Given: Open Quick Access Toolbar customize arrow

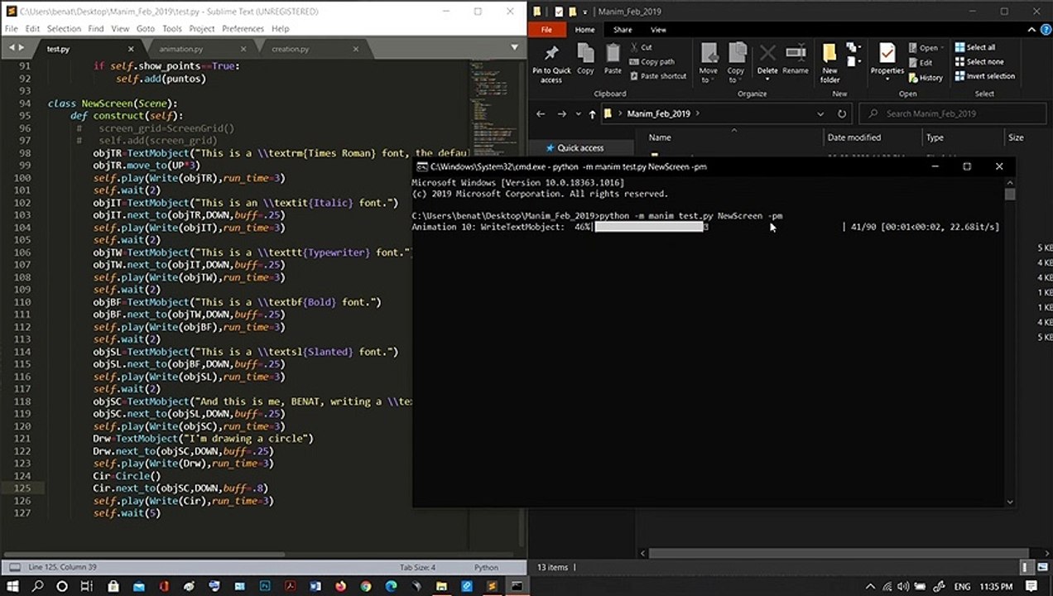Looking at the screenshot, I should tap(587, 12).
